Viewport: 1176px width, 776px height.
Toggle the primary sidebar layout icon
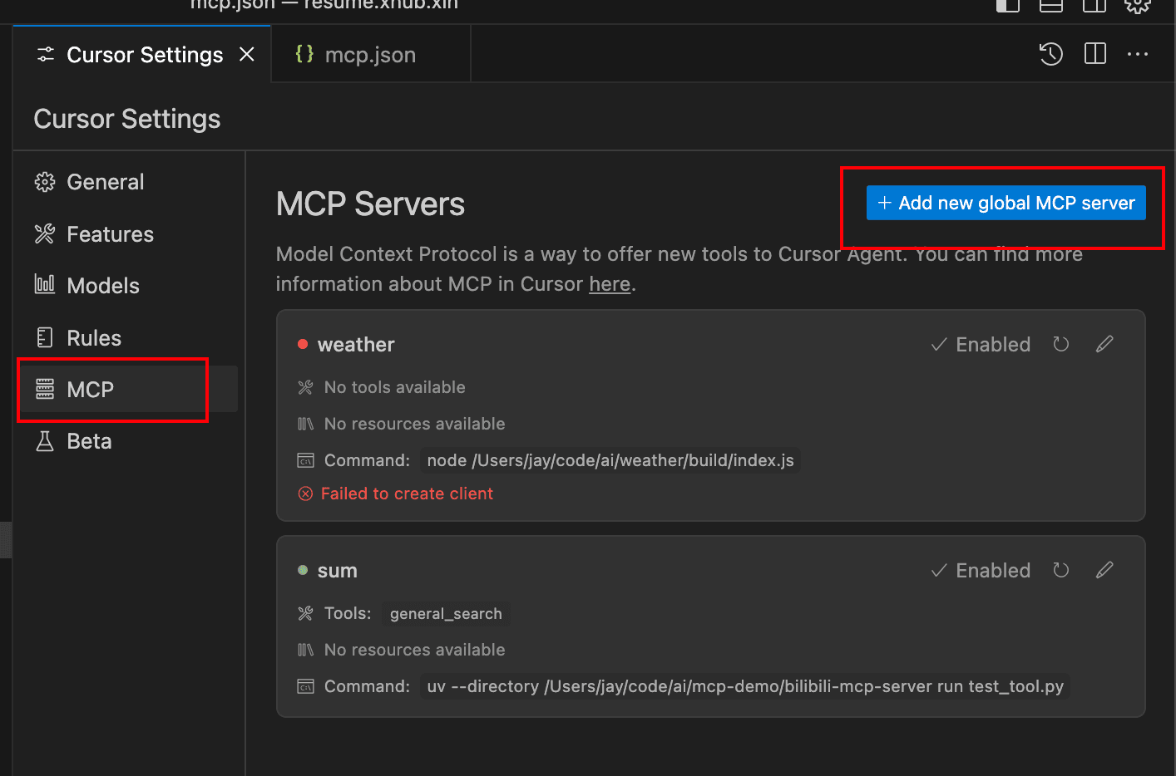1008,5
